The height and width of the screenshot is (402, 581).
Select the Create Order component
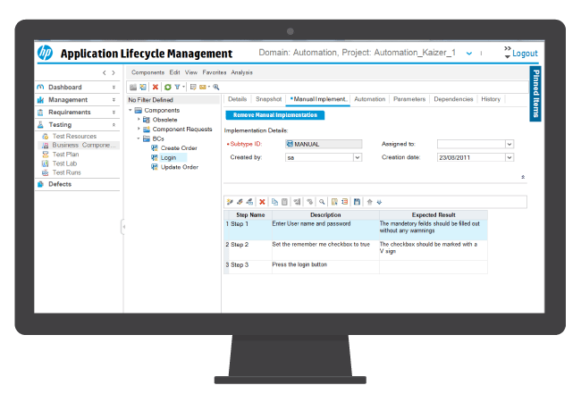[179, 148]
